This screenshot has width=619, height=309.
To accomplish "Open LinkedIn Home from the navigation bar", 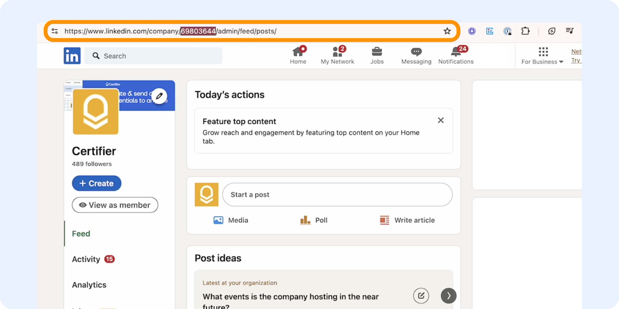I will pos(298,55).
